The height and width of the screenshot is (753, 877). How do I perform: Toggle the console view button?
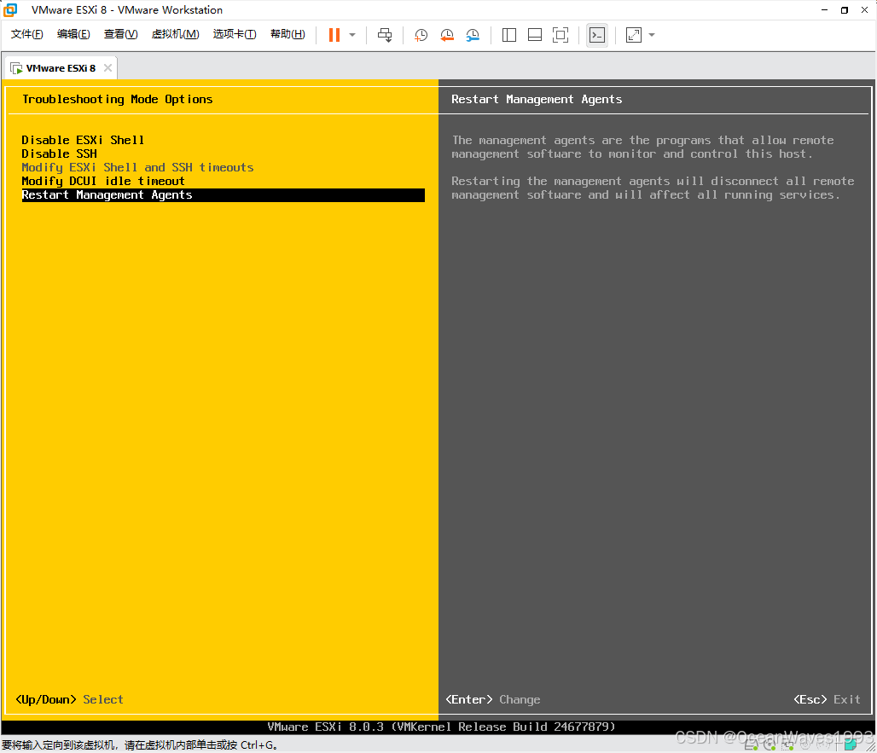coord(597,35)
